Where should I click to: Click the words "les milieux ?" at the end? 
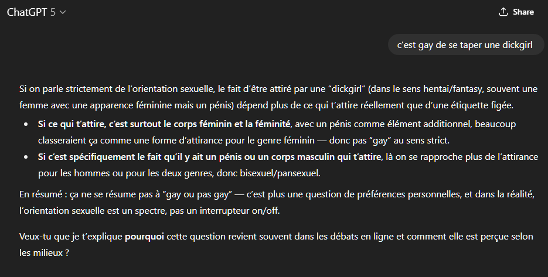coord(44,255)
